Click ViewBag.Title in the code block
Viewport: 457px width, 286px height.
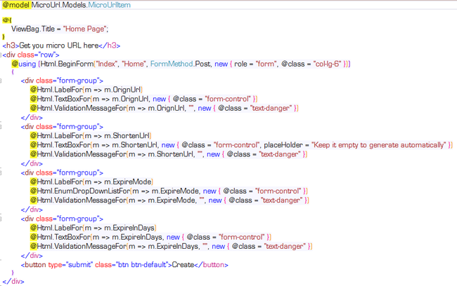pyautogui.click(x=33, y=29)
